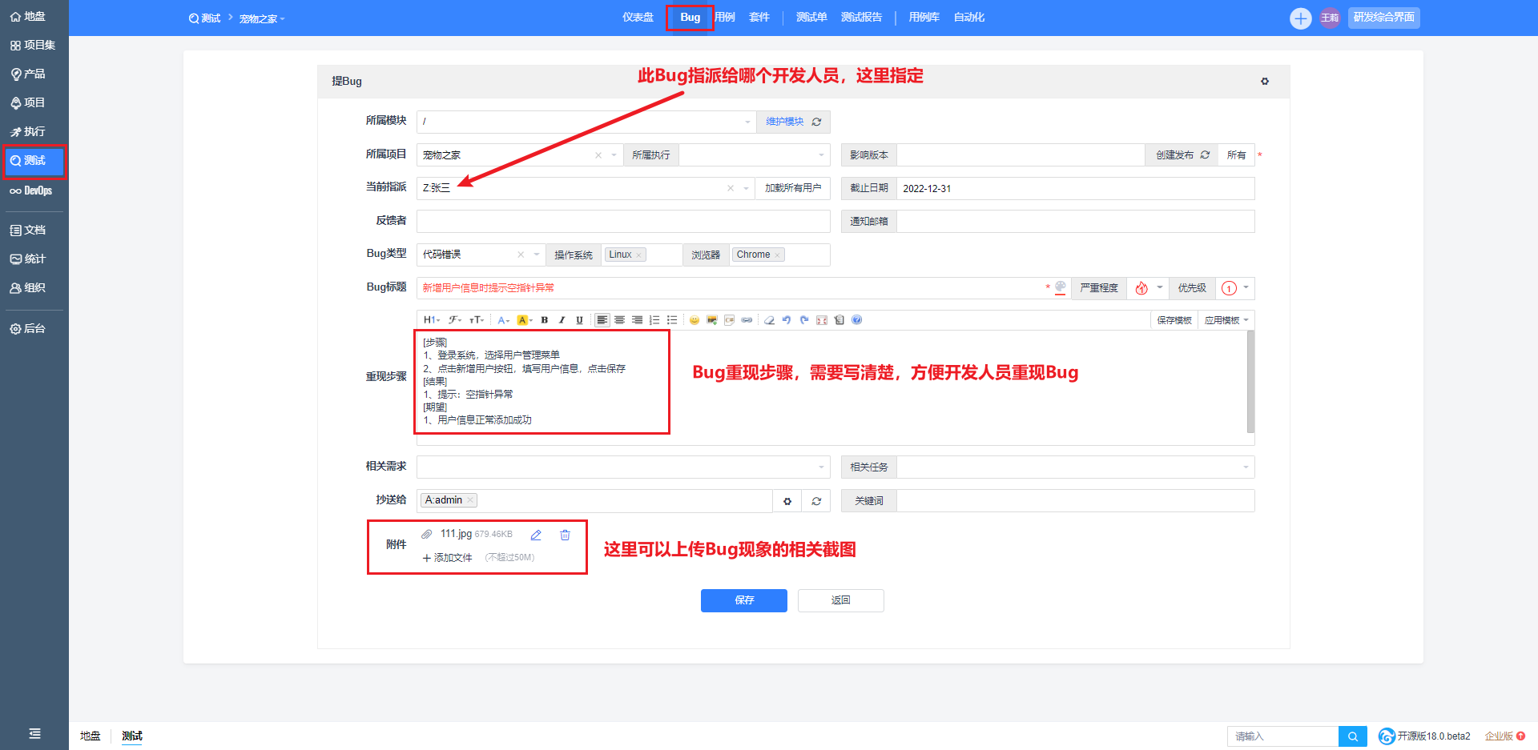Toggle underline formatting

click(580, 320)
